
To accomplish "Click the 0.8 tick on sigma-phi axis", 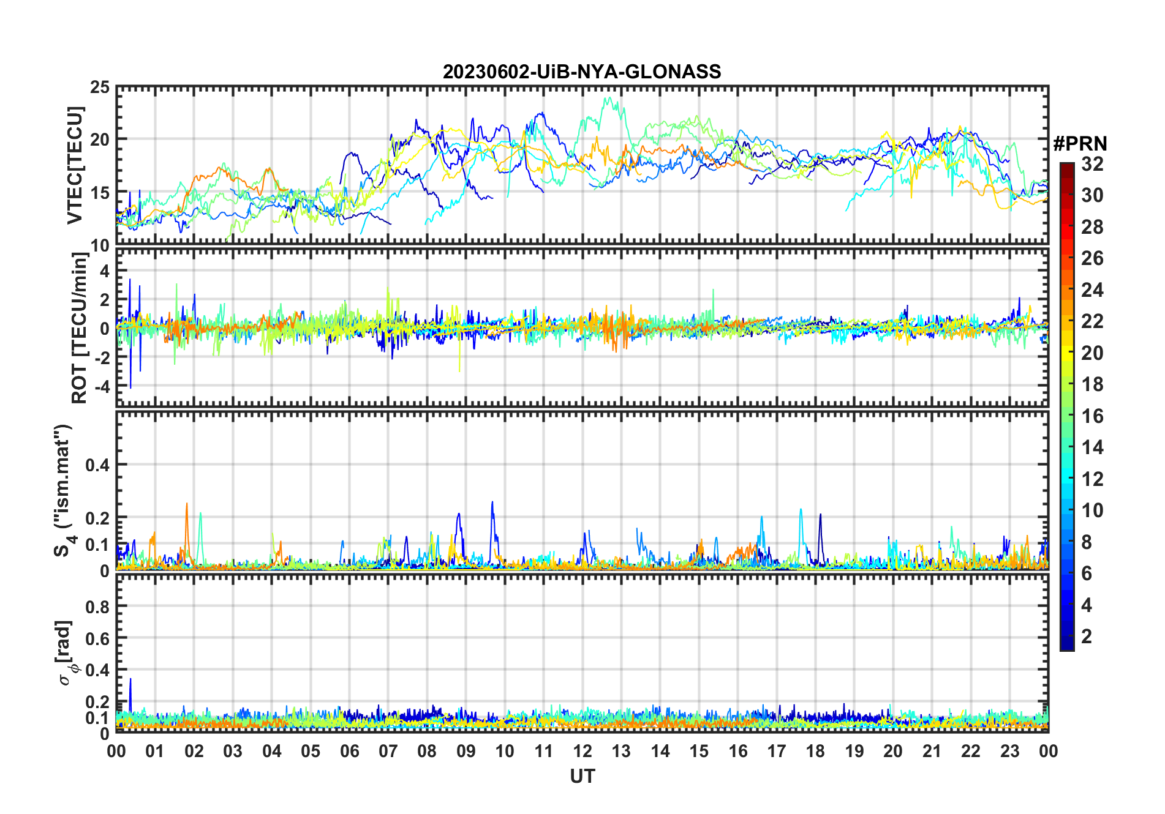I will 97,607.
